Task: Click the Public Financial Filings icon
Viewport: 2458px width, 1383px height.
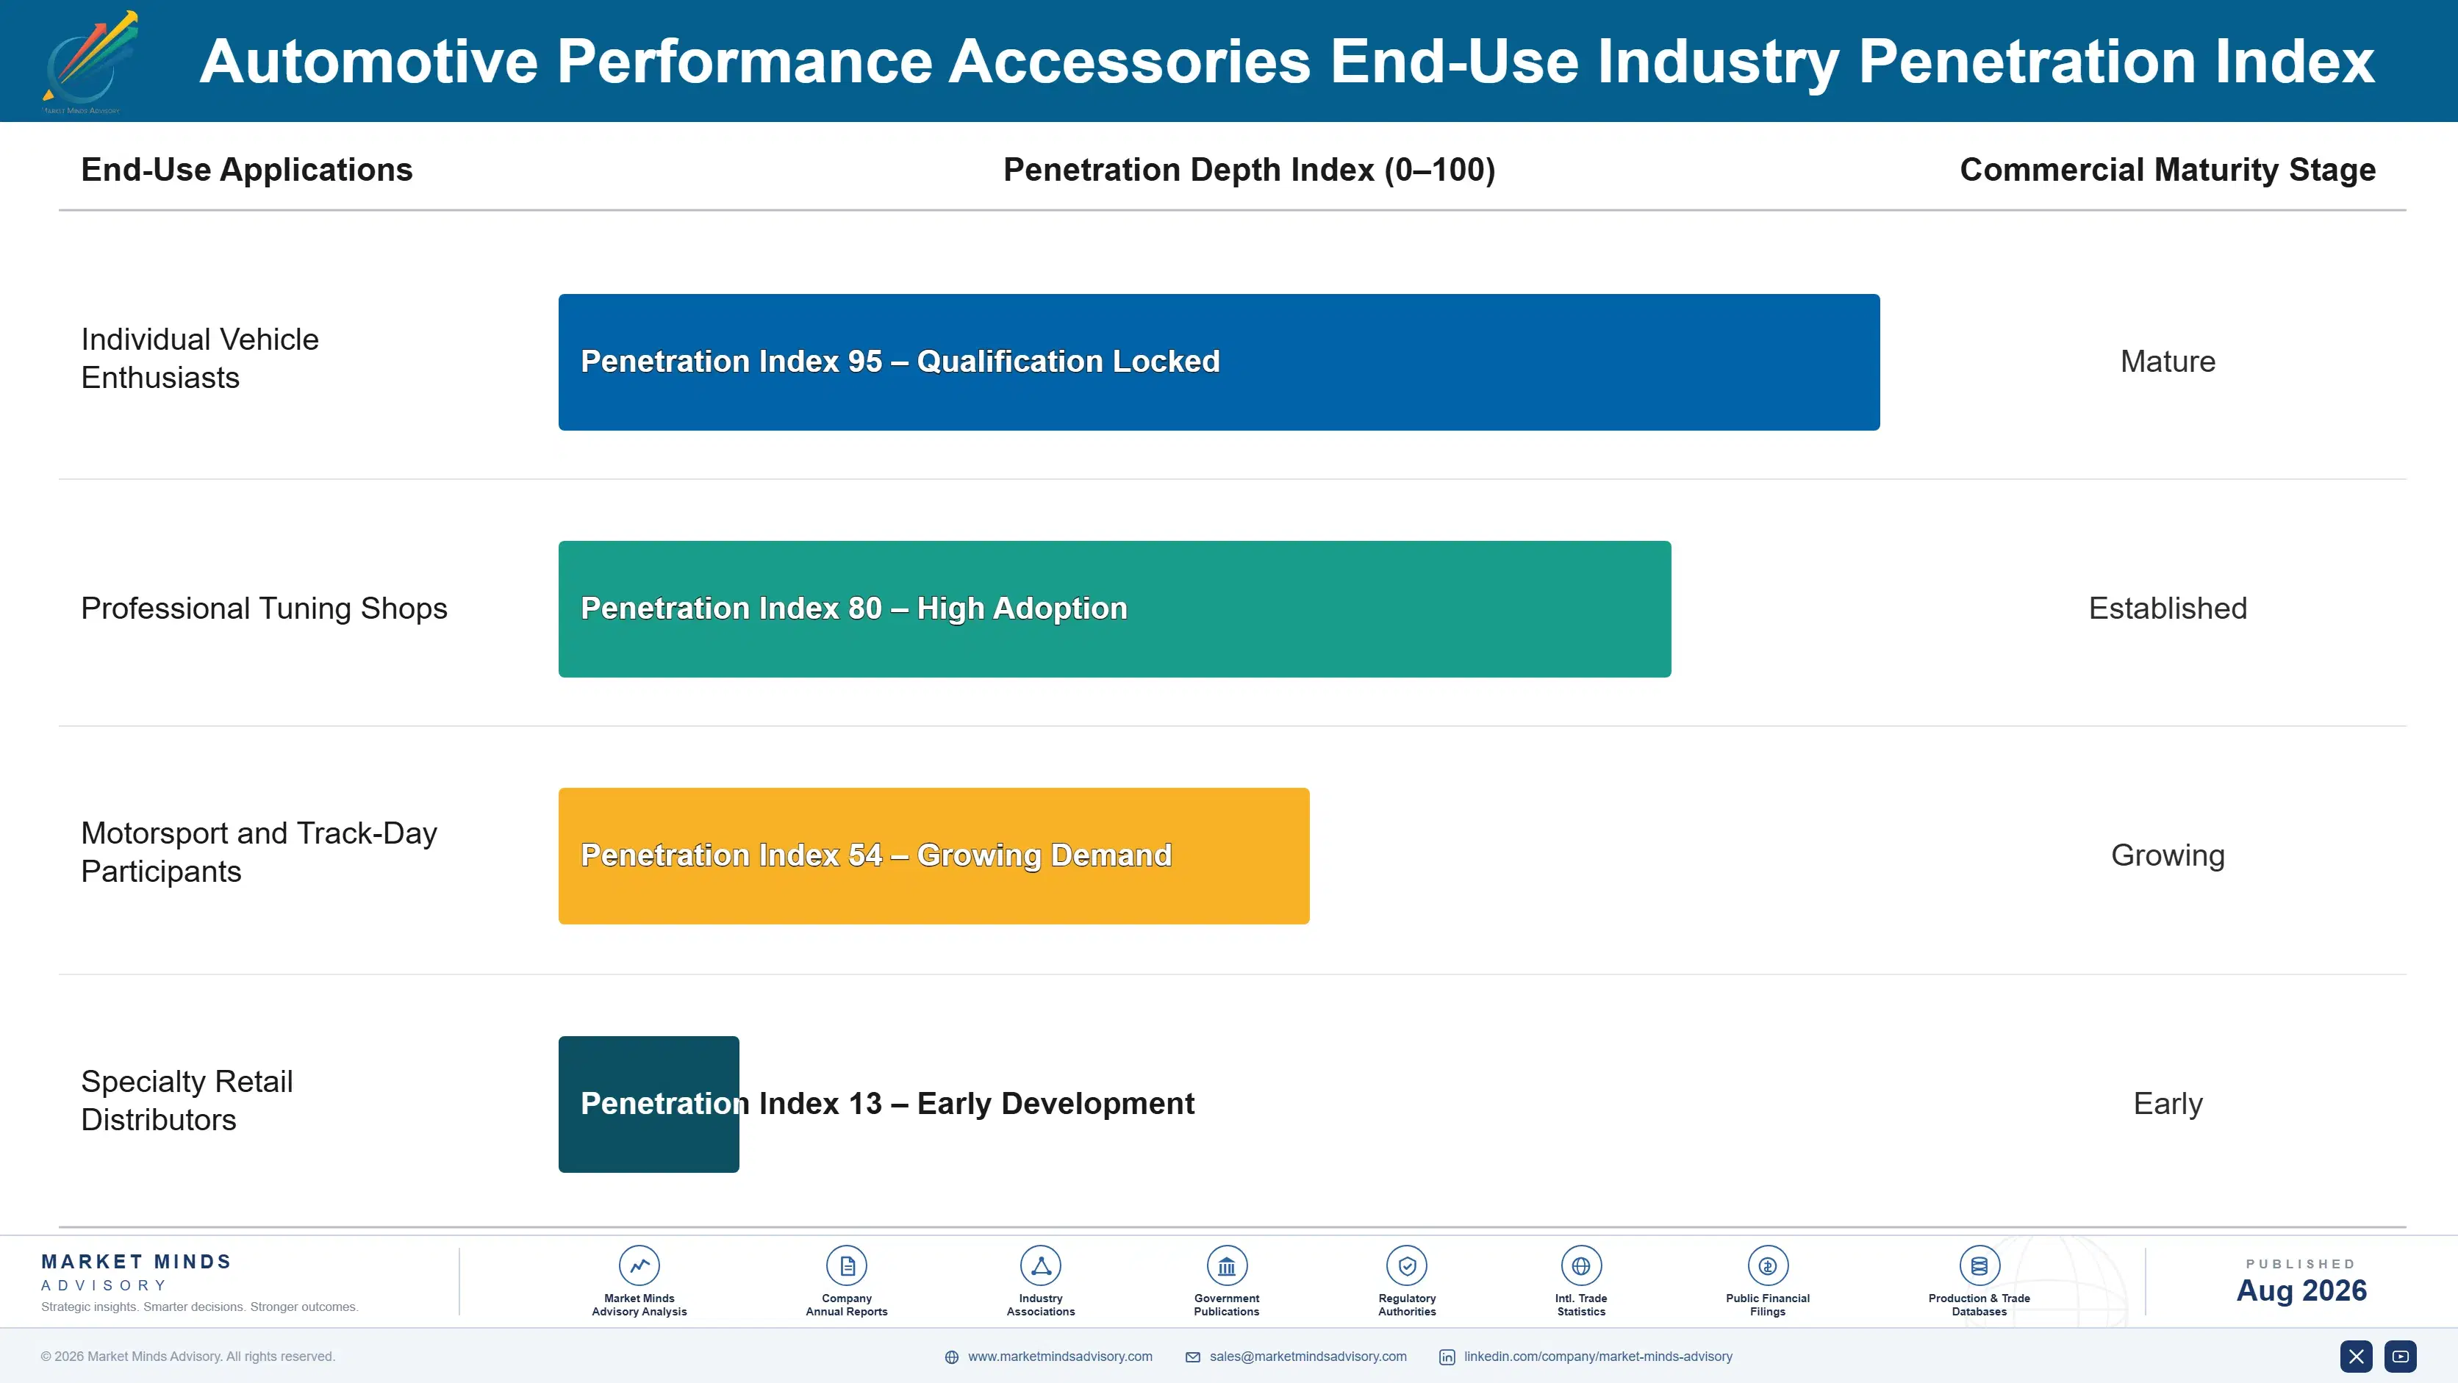Action: [x=1767, y=1265]
